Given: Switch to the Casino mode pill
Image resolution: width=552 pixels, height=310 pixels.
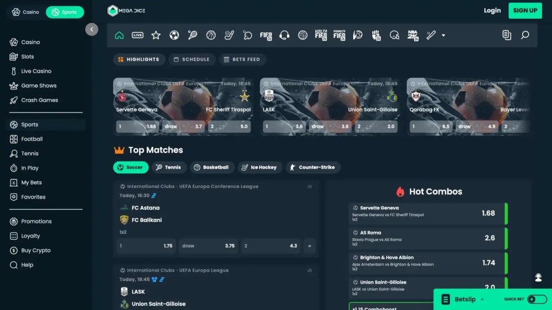Looking at the screenshot, I should [x=26, y=12].
